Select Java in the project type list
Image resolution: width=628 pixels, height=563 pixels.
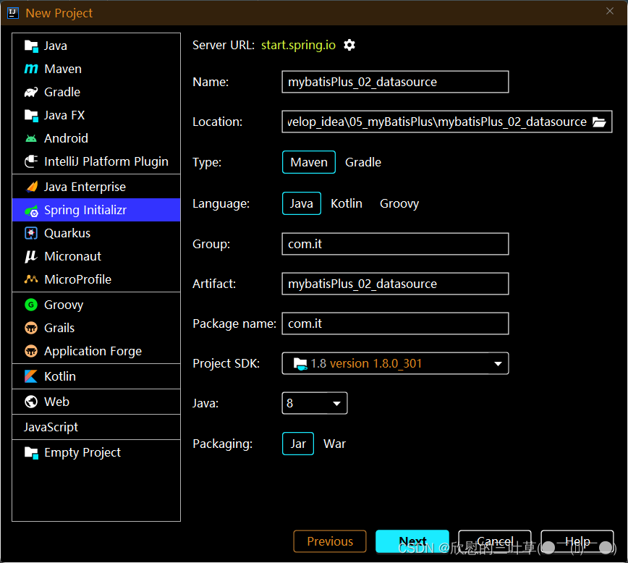[96, 46]
